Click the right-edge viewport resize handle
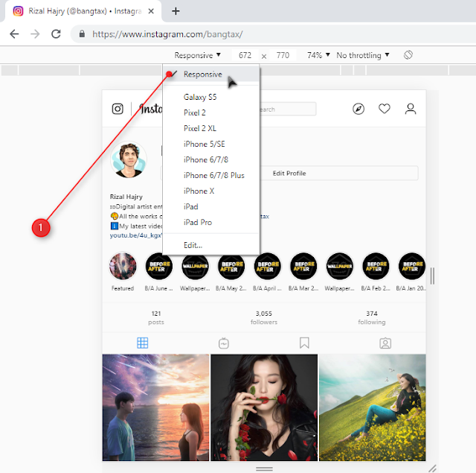Image resolution: width=476 pixels, height=473 pixels. pyautogui.click(x=432, y=276)
